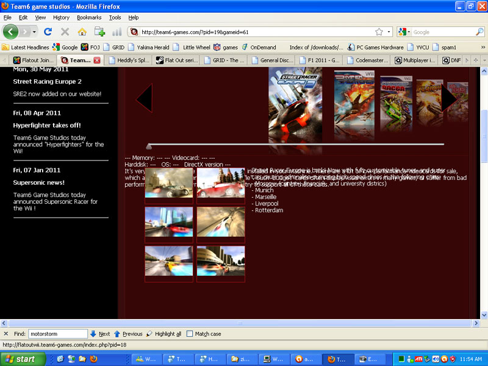The width and height of the screenshot is (488, 366).
Task: Open the History menu
Action: (x=61, y=18)
